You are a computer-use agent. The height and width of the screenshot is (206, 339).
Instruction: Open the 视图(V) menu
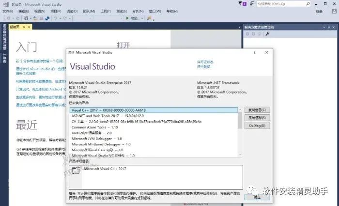click(x=40, y=11)
